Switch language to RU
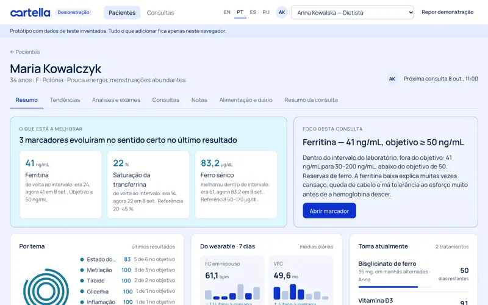The width and height of the screenshot is (488, 305). pyautogui.click(x=266, y=12)
